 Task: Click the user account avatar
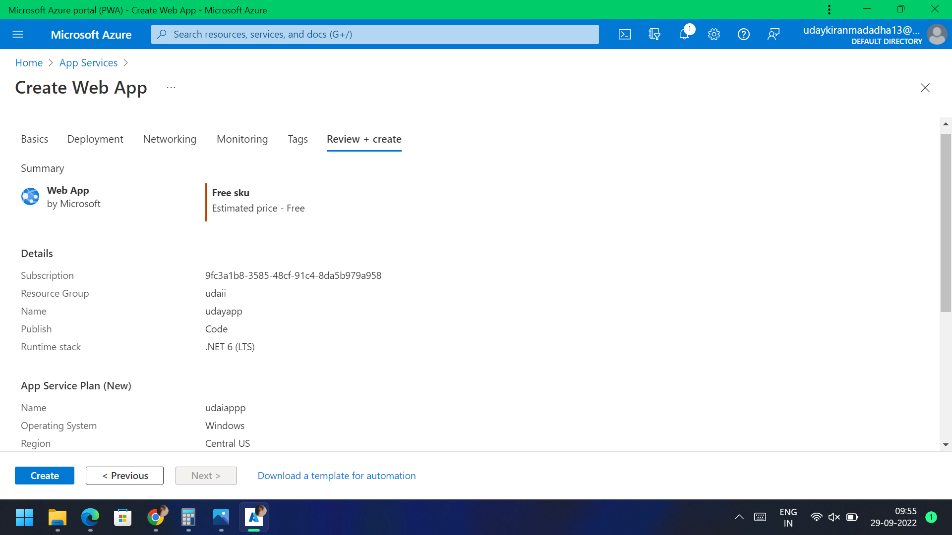[x=937, y=34]
